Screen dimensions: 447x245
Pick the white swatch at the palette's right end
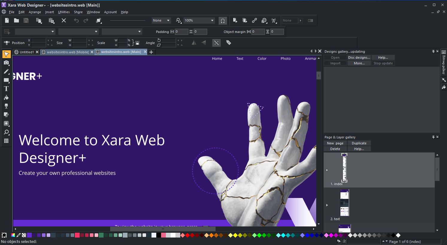(398, 235)
